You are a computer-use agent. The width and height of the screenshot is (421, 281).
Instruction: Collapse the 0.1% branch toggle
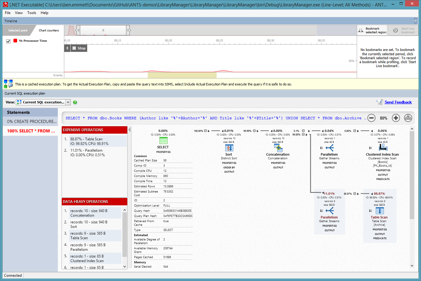pyautogui.click(x=303, y=131)
